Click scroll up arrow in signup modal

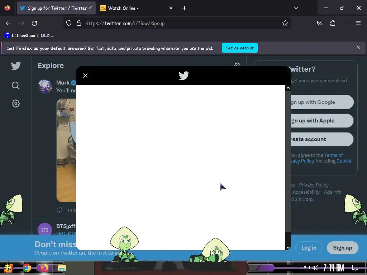288,88
